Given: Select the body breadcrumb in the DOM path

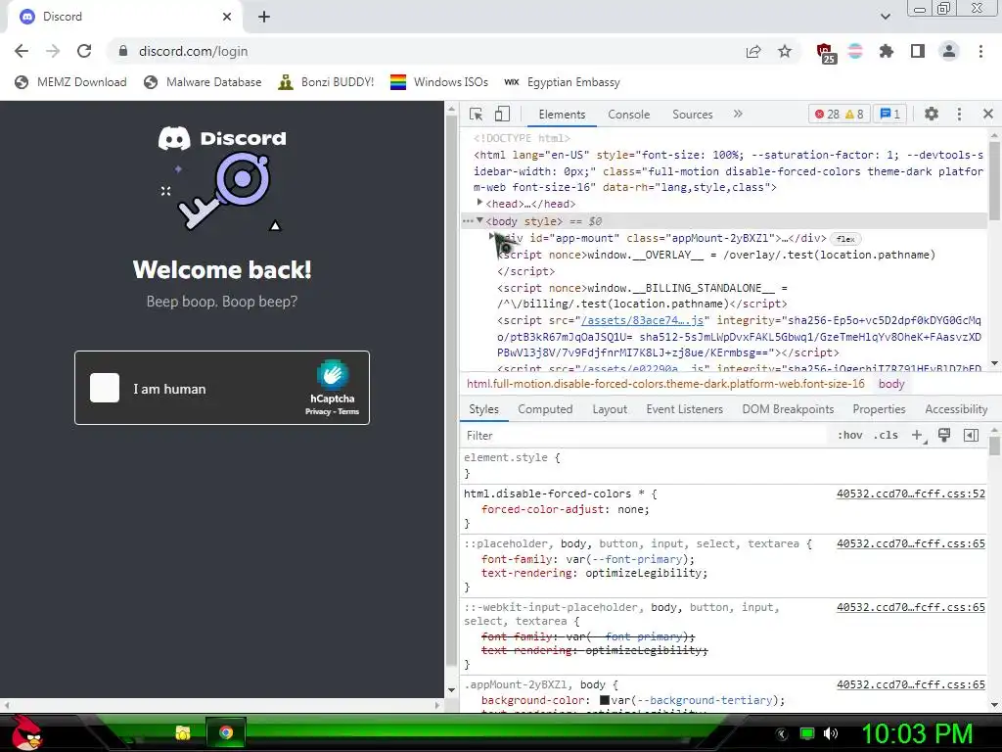Looking at the screenshot, I should pos(891,384).
